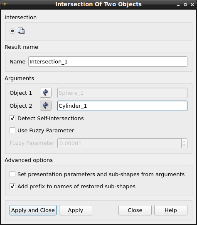
Task: Click the Name field containing Intersection_1
Action: (x=108, y=61)
